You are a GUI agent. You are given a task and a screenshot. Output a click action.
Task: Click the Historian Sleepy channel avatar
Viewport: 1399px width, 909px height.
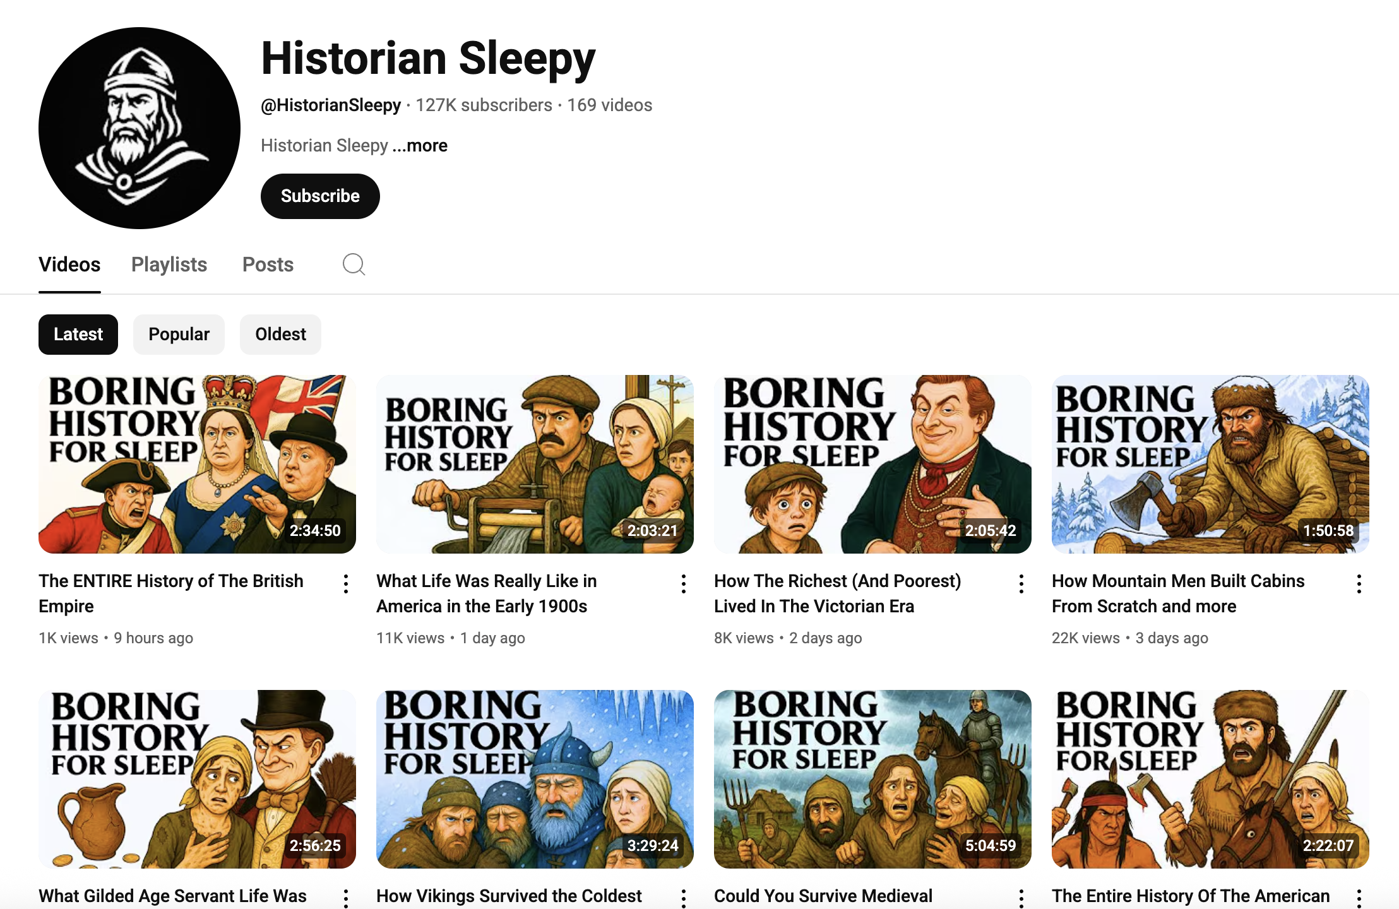(x=139, y=128)
